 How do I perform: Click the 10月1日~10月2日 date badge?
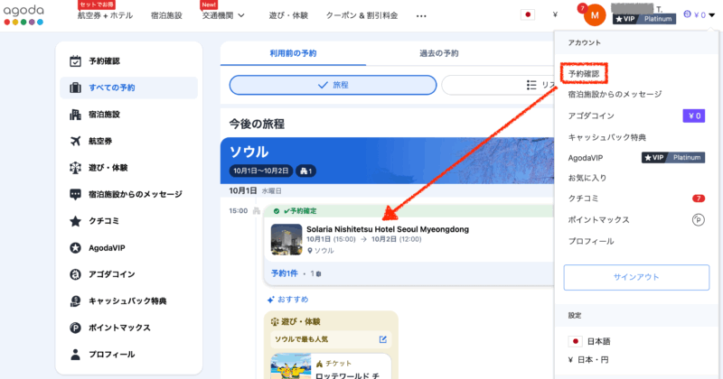coord(260,171)
